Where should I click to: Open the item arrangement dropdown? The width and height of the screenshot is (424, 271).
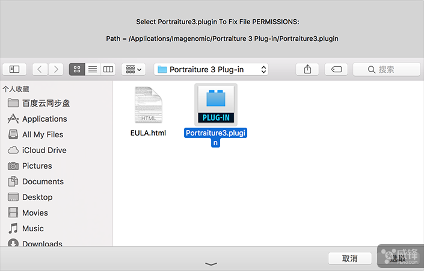point(134,69)
